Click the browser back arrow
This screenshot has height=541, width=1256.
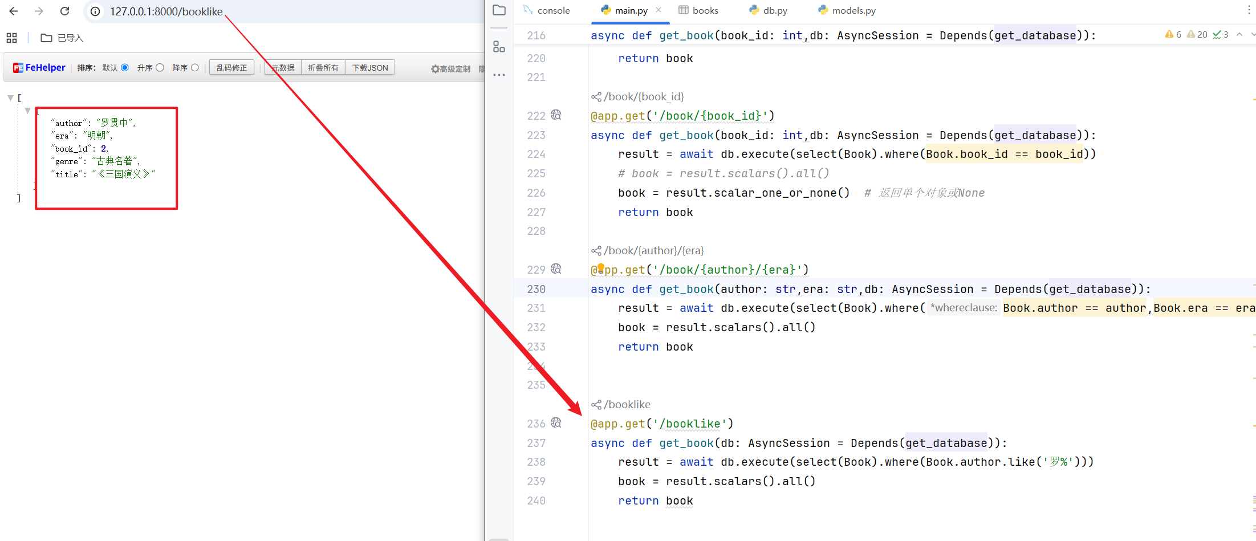click(14, 11)
